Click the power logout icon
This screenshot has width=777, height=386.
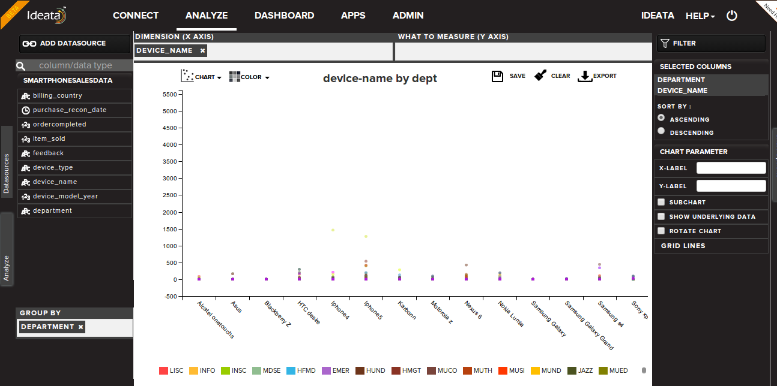coord(731,16)
